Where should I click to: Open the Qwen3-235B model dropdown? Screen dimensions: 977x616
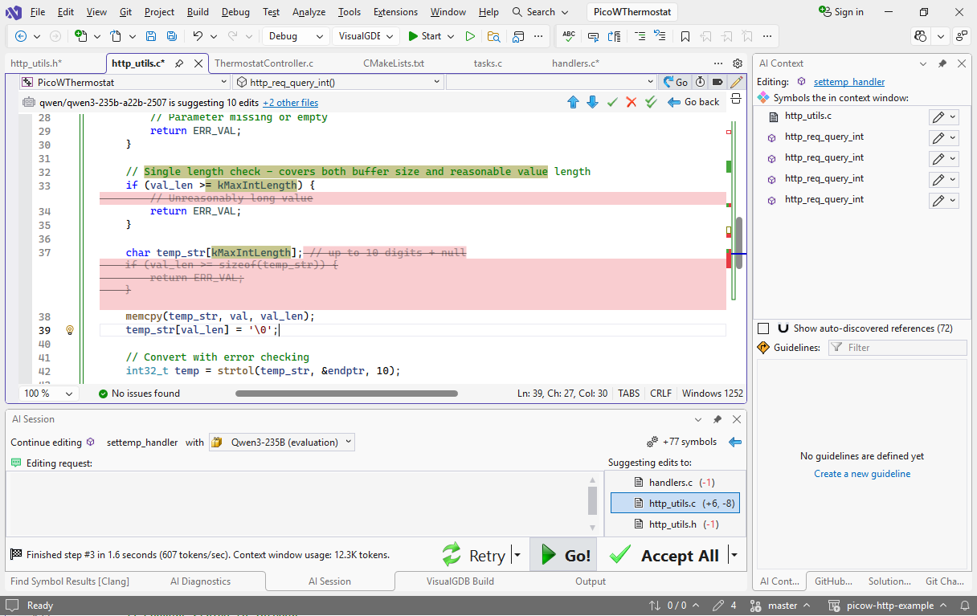(282, 442)
